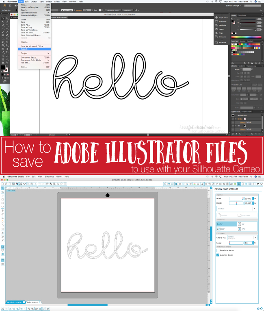
Task: Expand Document Color Mode submenu
Action: coord(35,60)
